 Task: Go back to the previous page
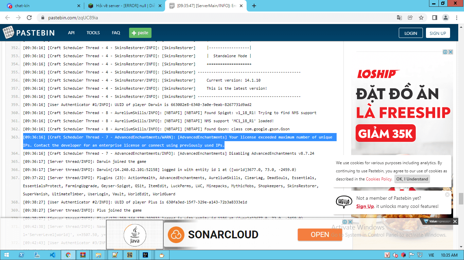pyautogui.click(x=7, y=18)
